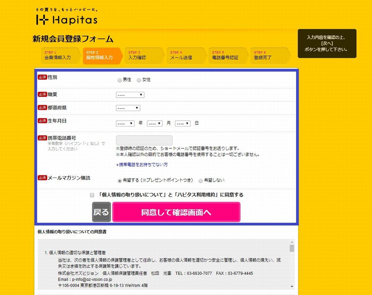Choose 希望しない for mail magazine
This screenshot has height=295, width=372.
coord(201,181)
